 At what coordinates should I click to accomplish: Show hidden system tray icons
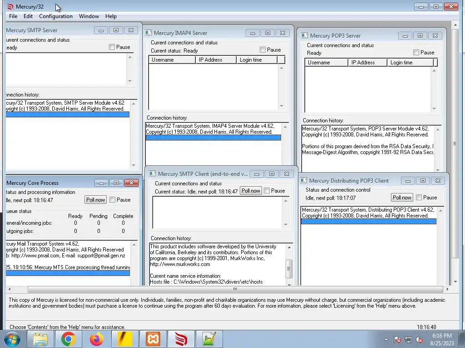pyautogui.click(x=386, y=339)
